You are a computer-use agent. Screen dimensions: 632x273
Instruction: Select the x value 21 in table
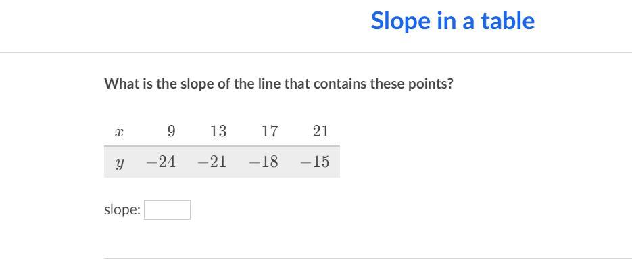click(321, 131)
